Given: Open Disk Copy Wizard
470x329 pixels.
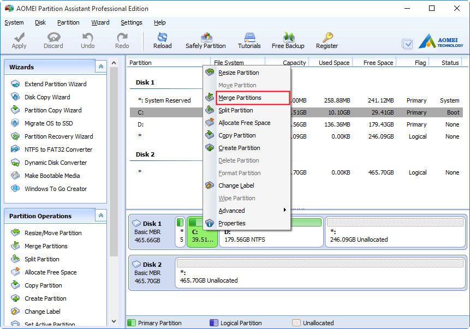Looking at the screenshot, I should pyautogui.click(x=47, y=97).
